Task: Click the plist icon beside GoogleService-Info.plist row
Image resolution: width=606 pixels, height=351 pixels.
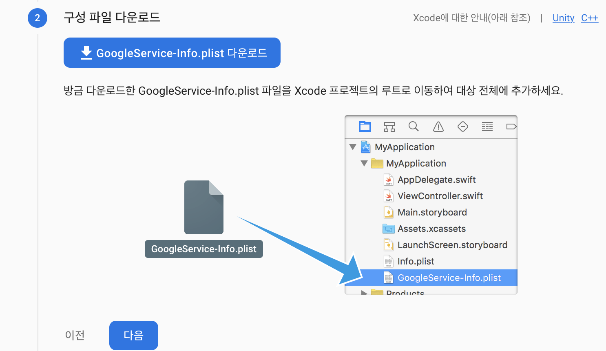Action: [x=389, y=278]
